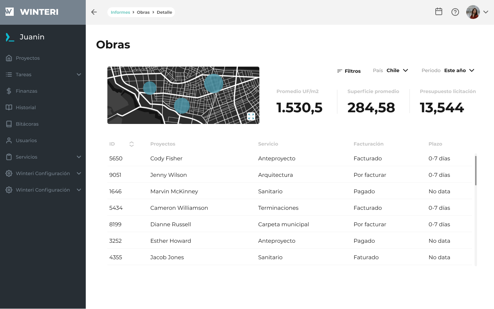Expand the map to fullscreen

[x=251, y=116]
